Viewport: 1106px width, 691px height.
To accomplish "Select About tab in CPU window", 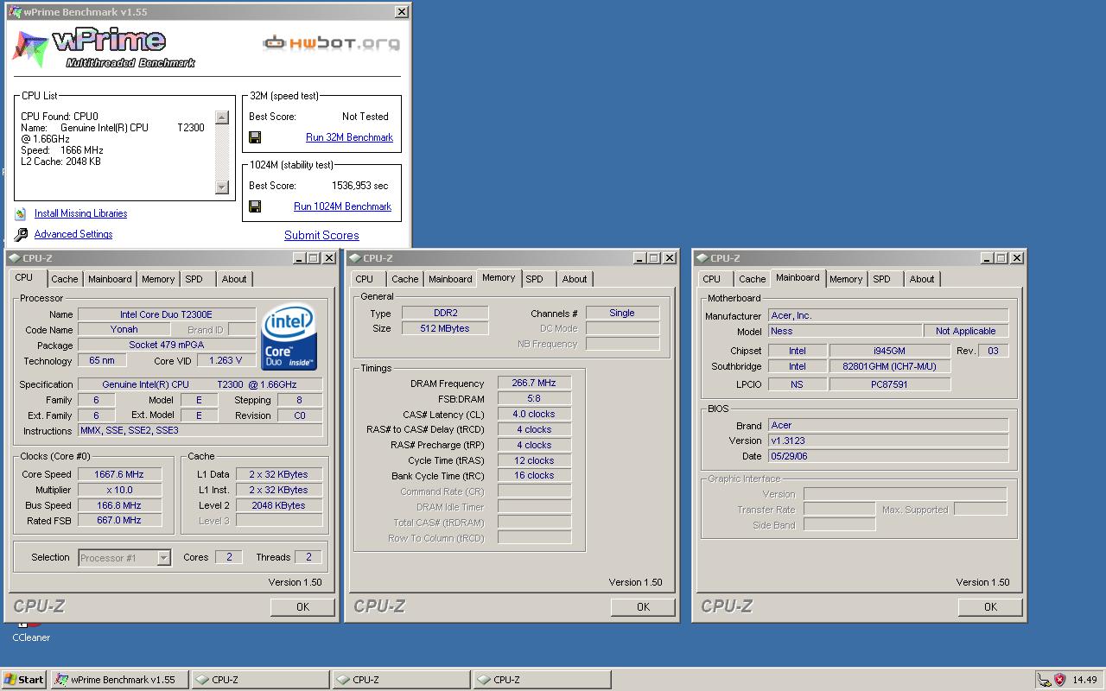I will coord(234,279).
